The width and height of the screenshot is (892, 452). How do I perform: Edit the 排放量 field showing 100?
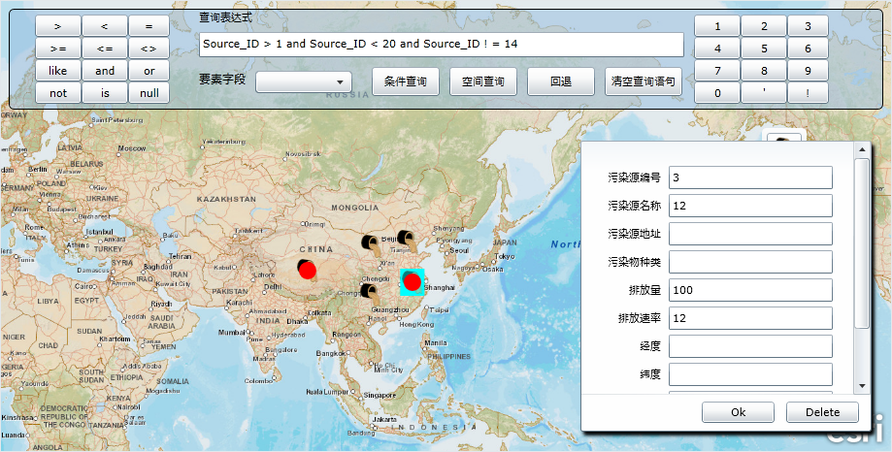pos(750,290)
